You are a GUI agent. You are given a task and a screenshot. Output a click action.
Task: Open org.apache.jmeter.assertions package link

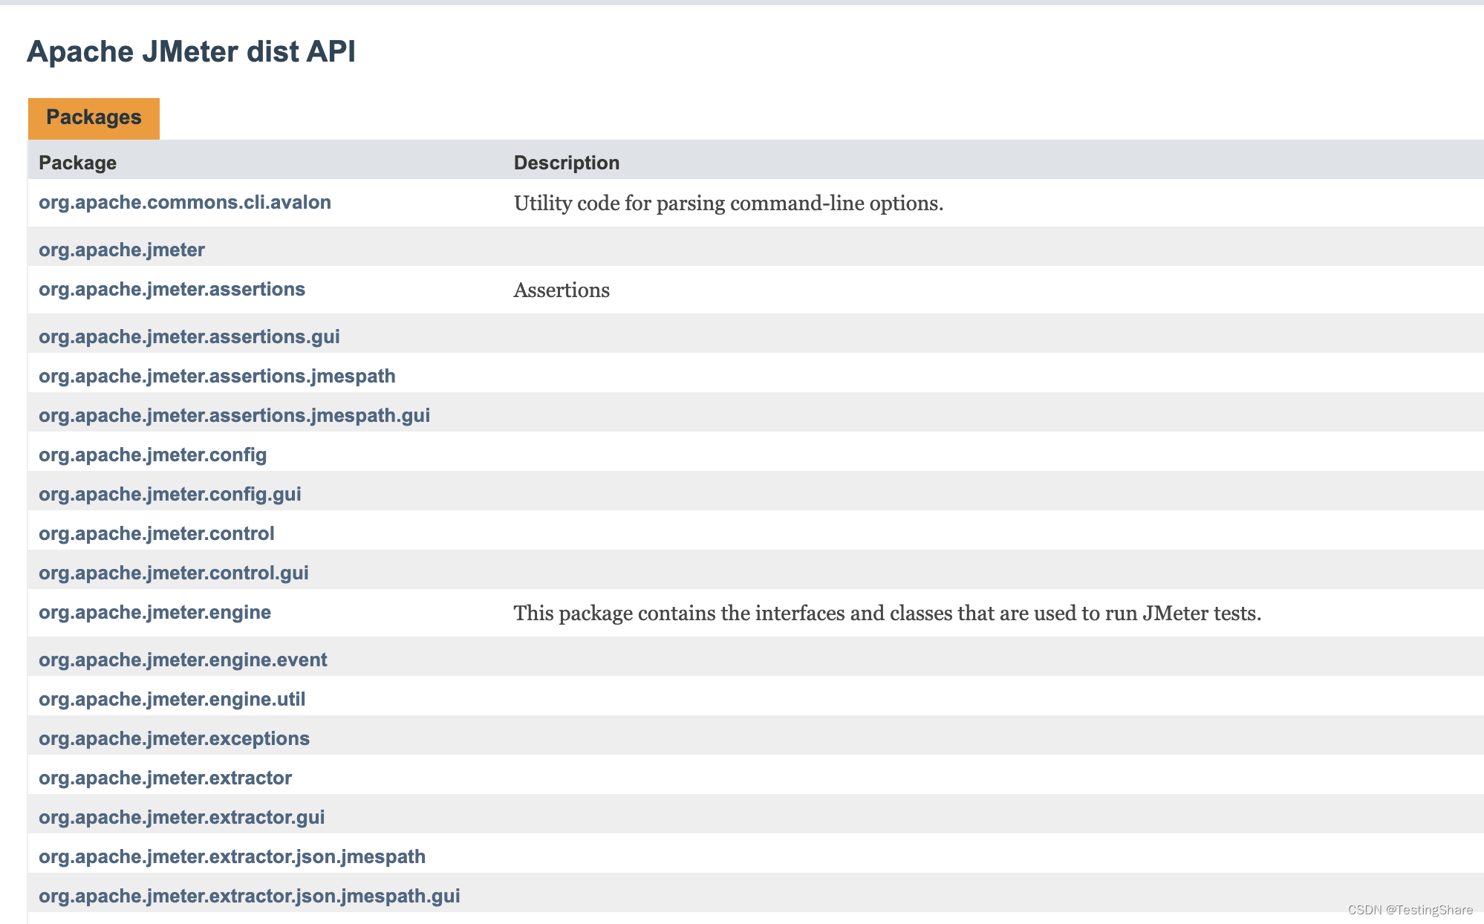[172, 289]
